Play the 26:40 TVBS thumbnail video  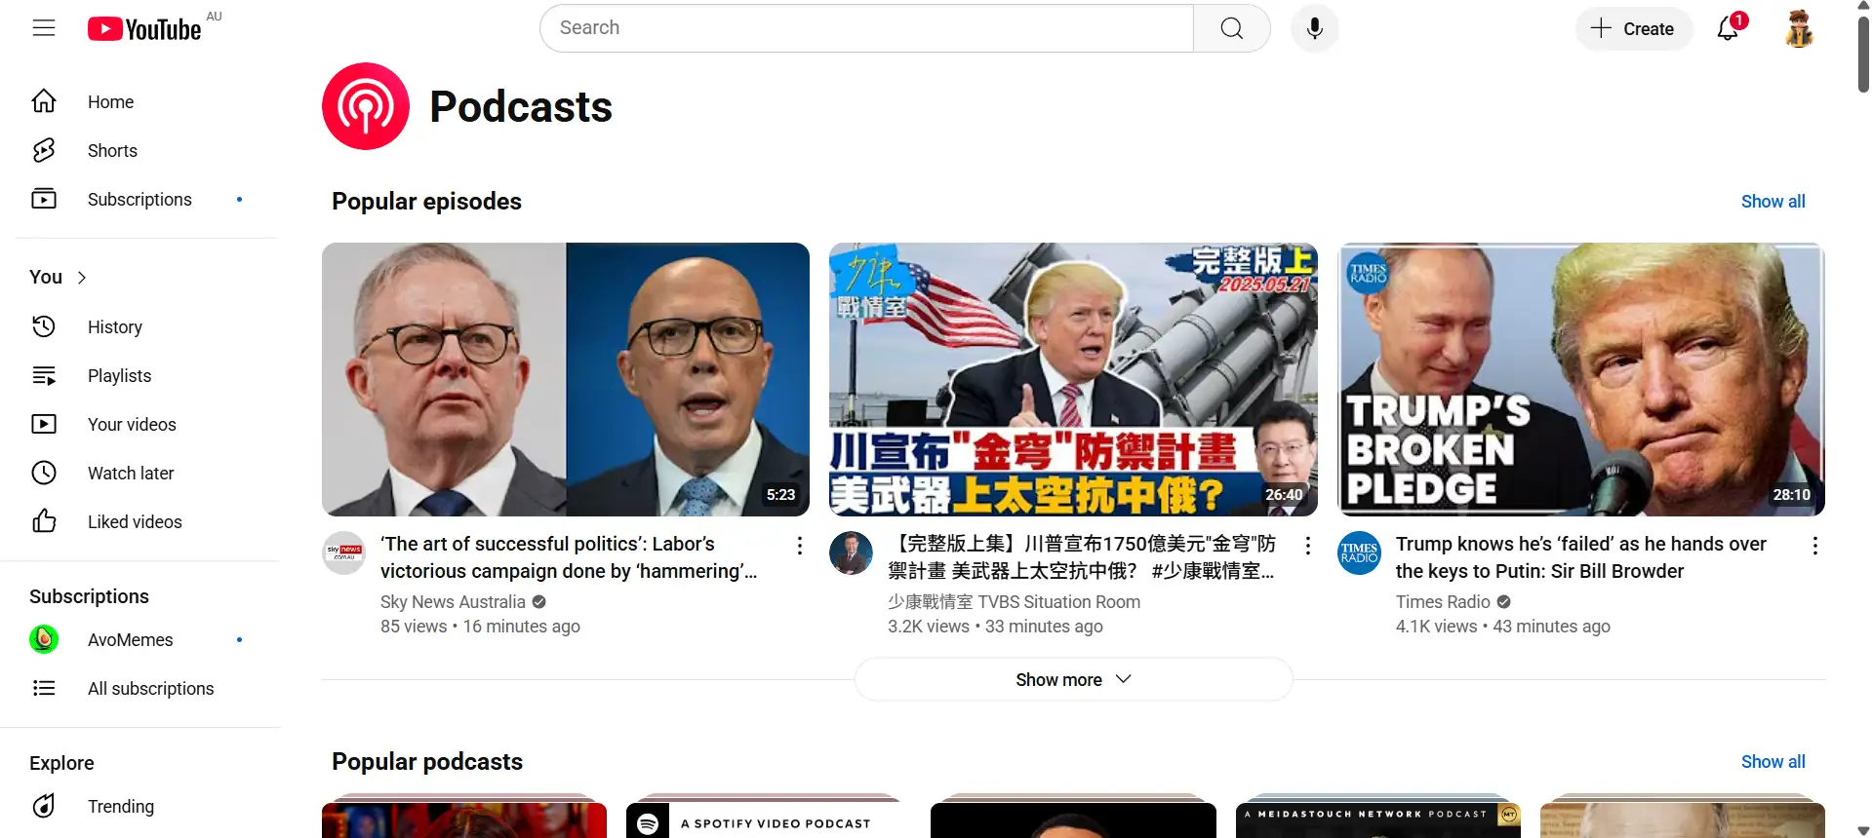click(1073, 379)
